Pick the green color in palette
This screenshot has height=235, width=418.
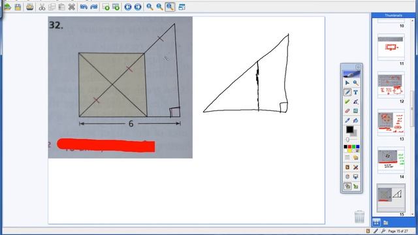tap(353, 147)
